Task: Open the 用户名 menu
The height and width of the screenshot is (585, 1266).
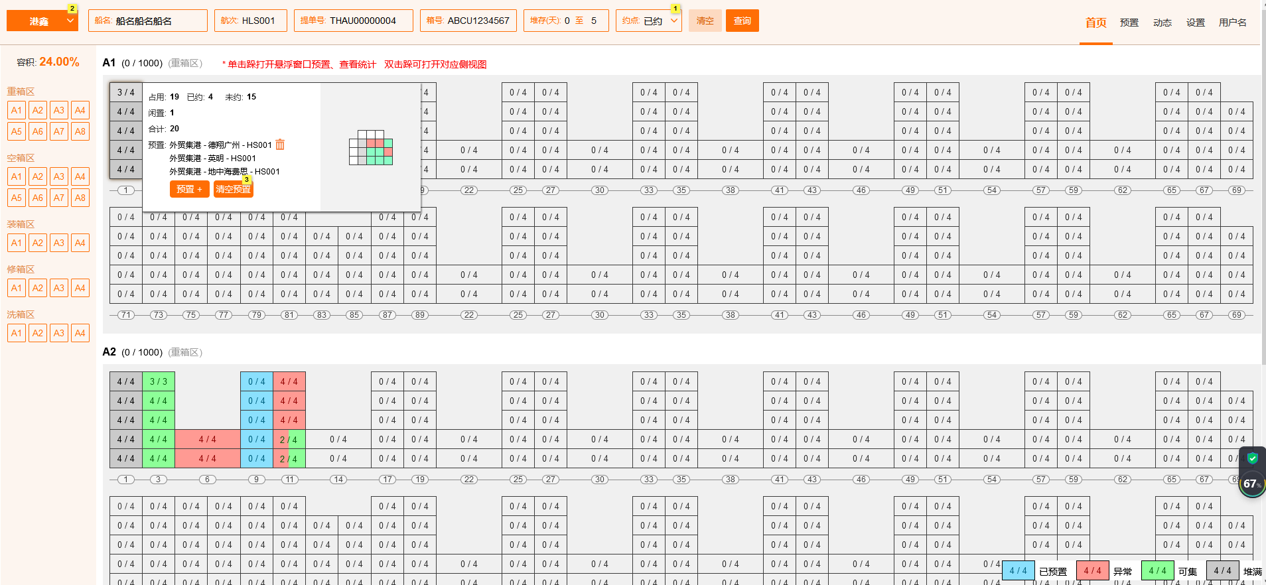Action: coord(1233,23)
